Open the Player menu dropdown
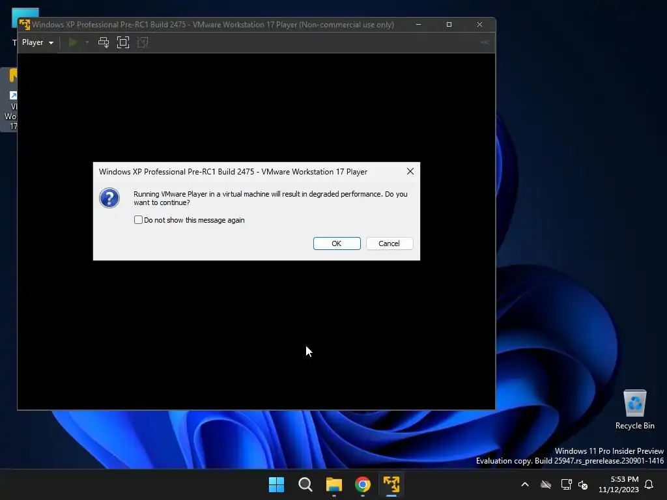 (x=37, y=42)
